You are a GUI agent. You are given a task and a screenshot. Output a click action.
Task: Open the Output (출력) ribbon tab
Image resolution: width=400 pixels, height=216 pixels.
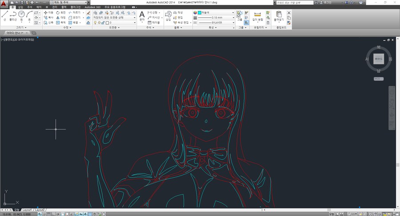[64, 7]
